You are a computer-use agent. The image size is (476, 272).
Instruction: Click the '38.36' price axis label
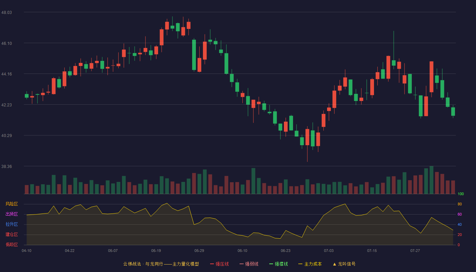6,166
